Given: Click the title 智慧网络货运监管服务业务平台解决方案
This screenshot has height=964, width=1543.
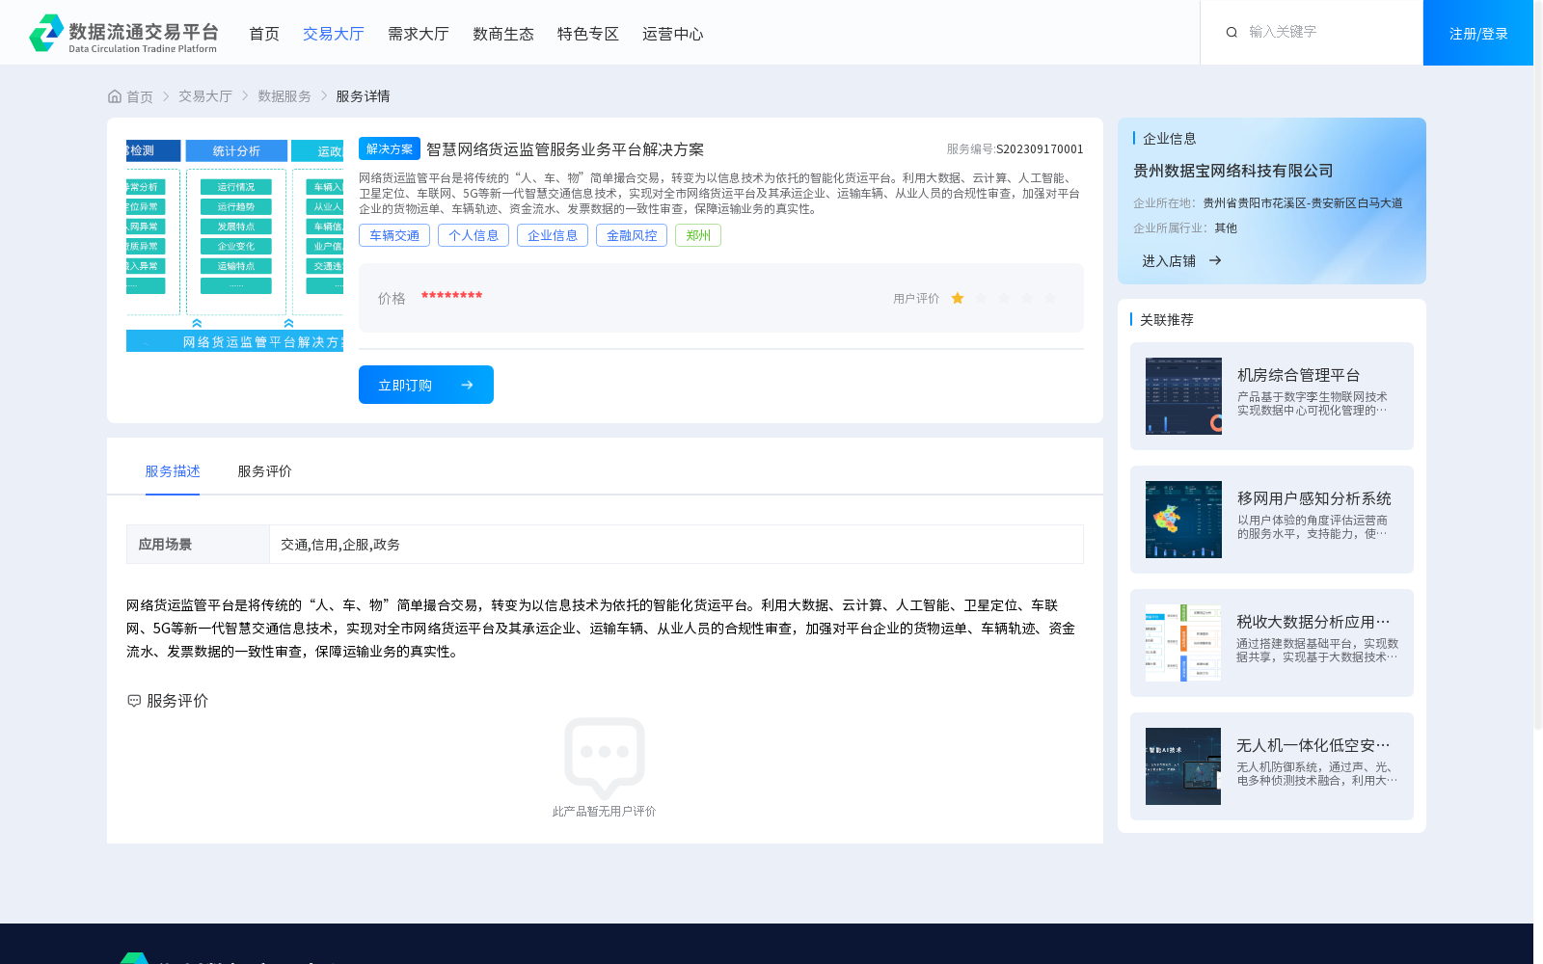Looking at the screenshot, I should (565, 149).
